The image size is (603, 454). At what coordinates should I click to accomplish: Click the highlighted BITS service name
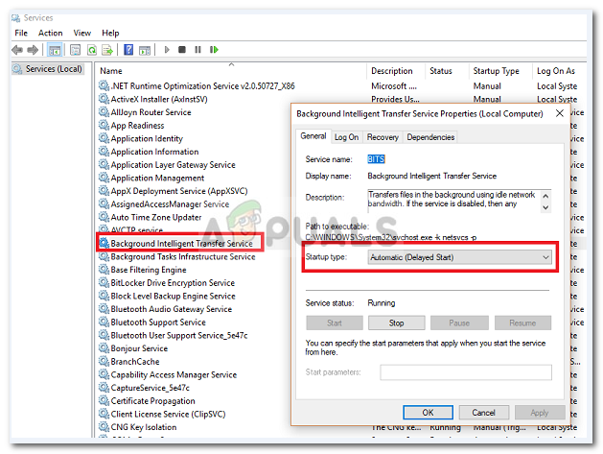click(x=376, y=159)
